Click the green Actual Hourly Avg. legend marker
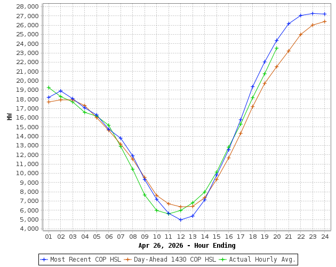336x267 pixels. click(x=223, y=260)
